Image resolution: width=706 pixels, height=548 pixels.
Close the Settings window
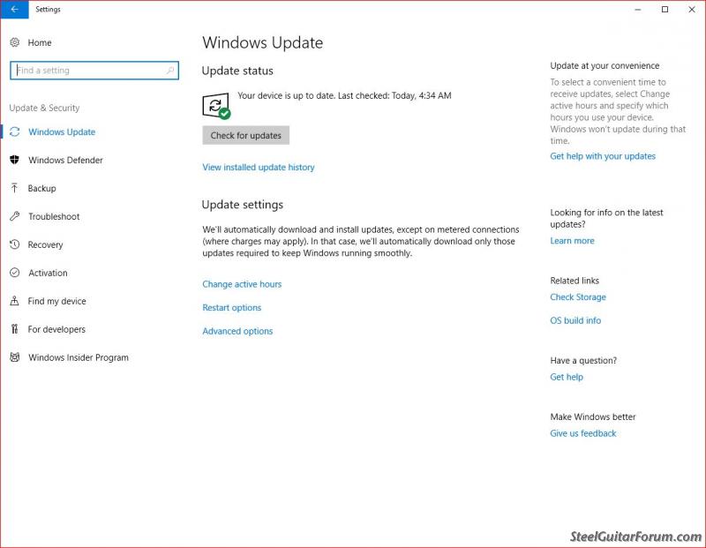tap(692, 10)
